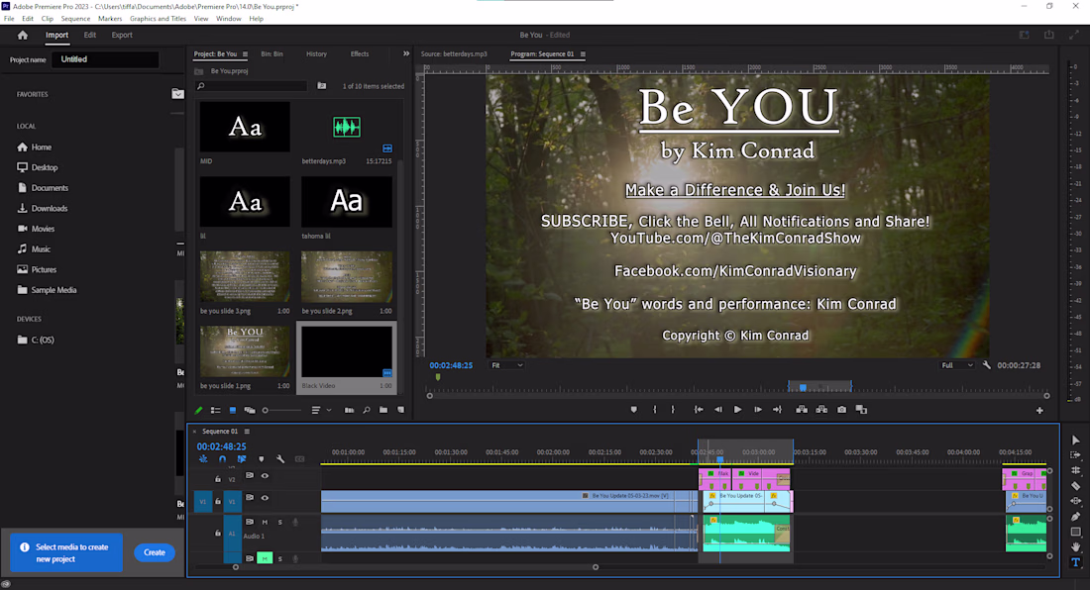Click the Add Marker icon under monitor
This screenshot has height=590, width=1090.
pos(633,410)
